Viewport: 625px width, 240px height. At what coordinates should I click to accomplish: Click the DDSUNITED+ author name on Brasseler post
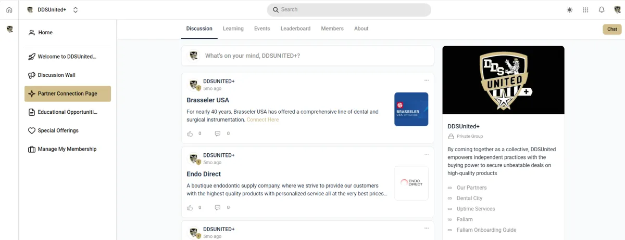coord(219,82)
